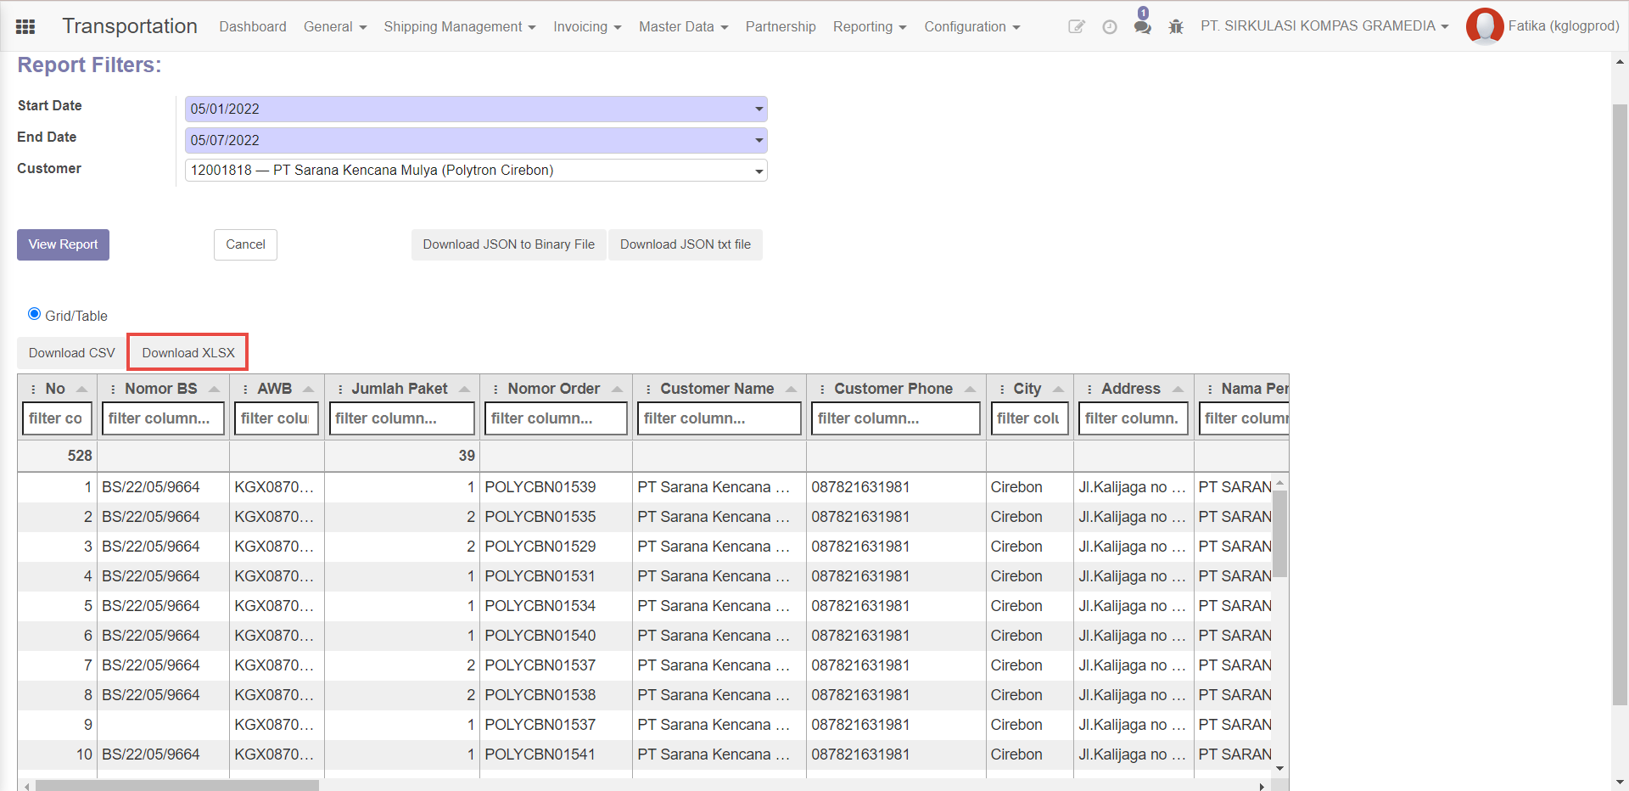
Task: Sort Address column arrow
Action: 1178,389
